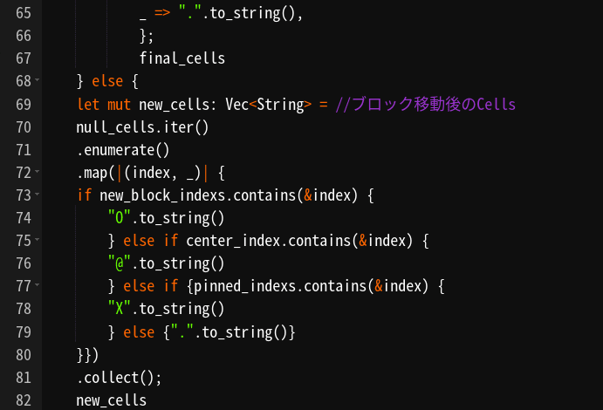Click the Vec<String> type annotation

click(269, 105)
